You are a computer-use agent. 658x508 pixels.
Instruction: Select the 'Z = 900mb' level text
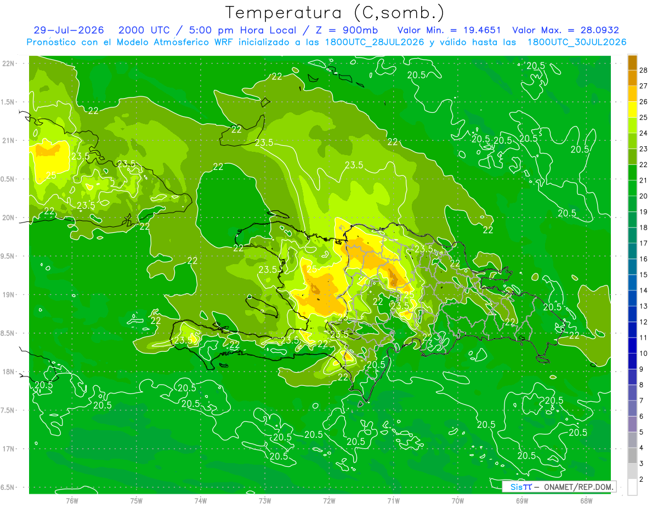[x=347, y=30]
